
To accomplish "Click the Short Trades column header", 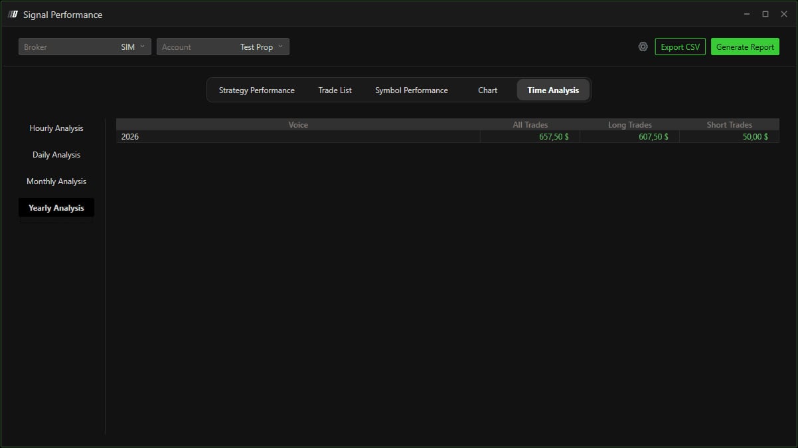I will point(729,125).
